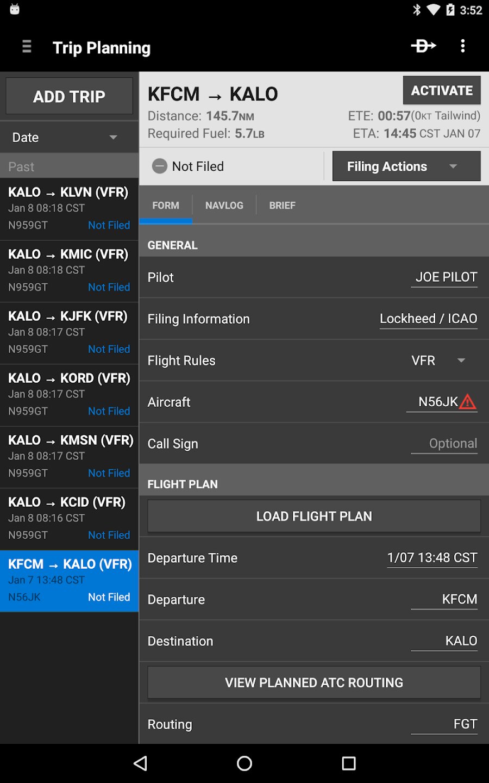Tap the Direct-To icon in header
Image resolution: width=489 pixels, height=783 pixels.
423,46
